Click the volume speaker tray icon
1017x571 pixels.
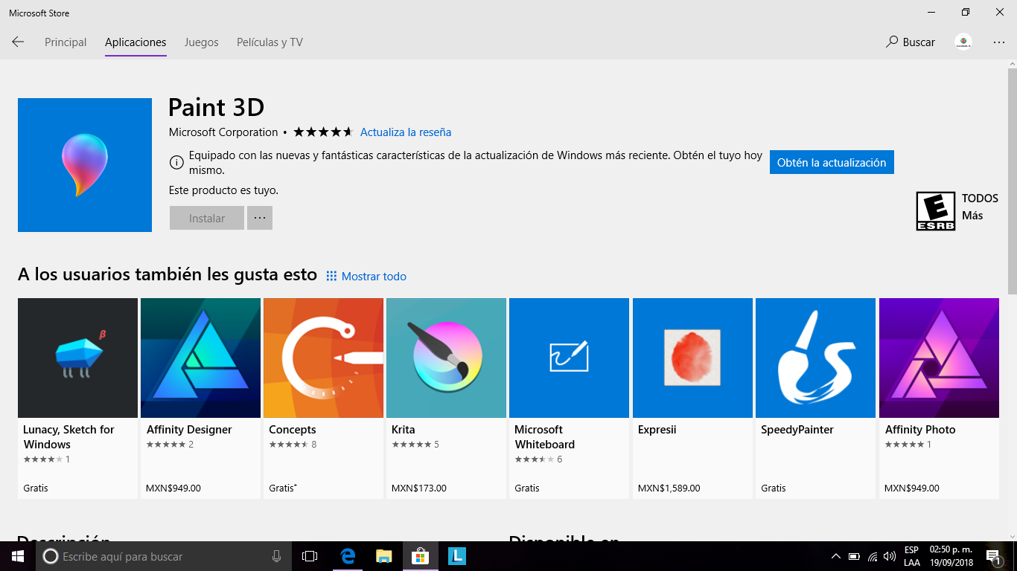[x=890, y=556]
